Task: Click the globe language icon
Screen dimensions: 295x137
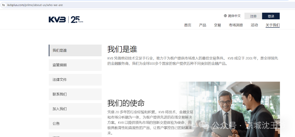Action: (225, 16)
